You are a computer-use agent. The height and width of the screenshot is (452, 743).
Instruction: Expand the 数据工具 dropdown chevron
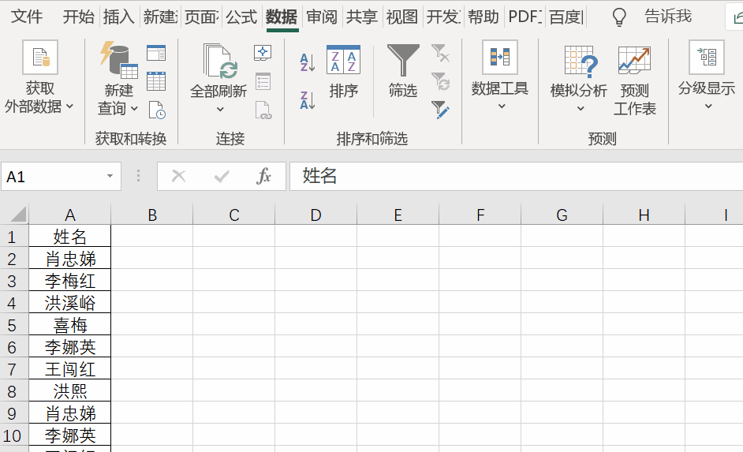click(x=502, y=106)
